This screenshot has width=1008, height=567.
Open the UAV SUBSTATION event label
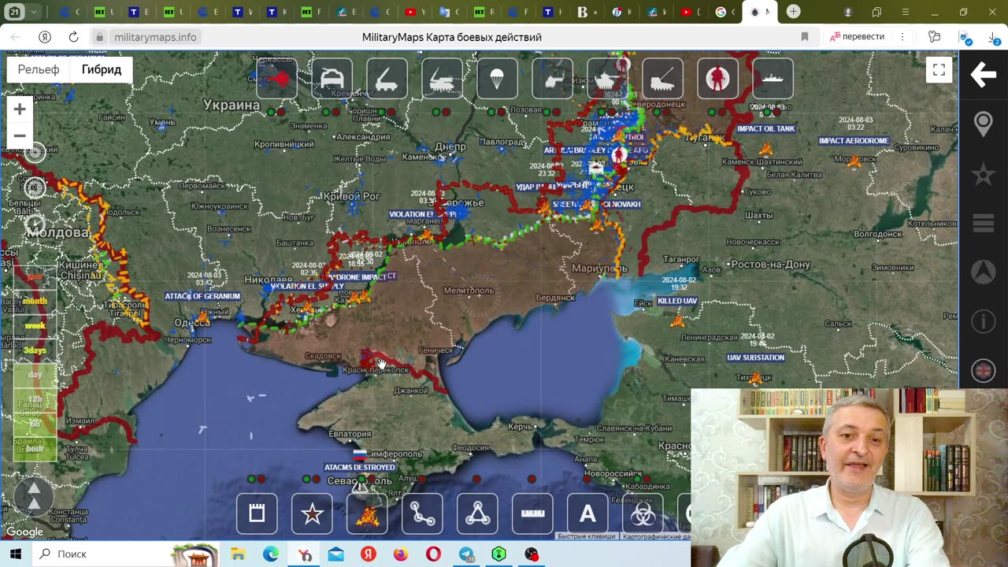pyautogui.click(x=755, y=358)
